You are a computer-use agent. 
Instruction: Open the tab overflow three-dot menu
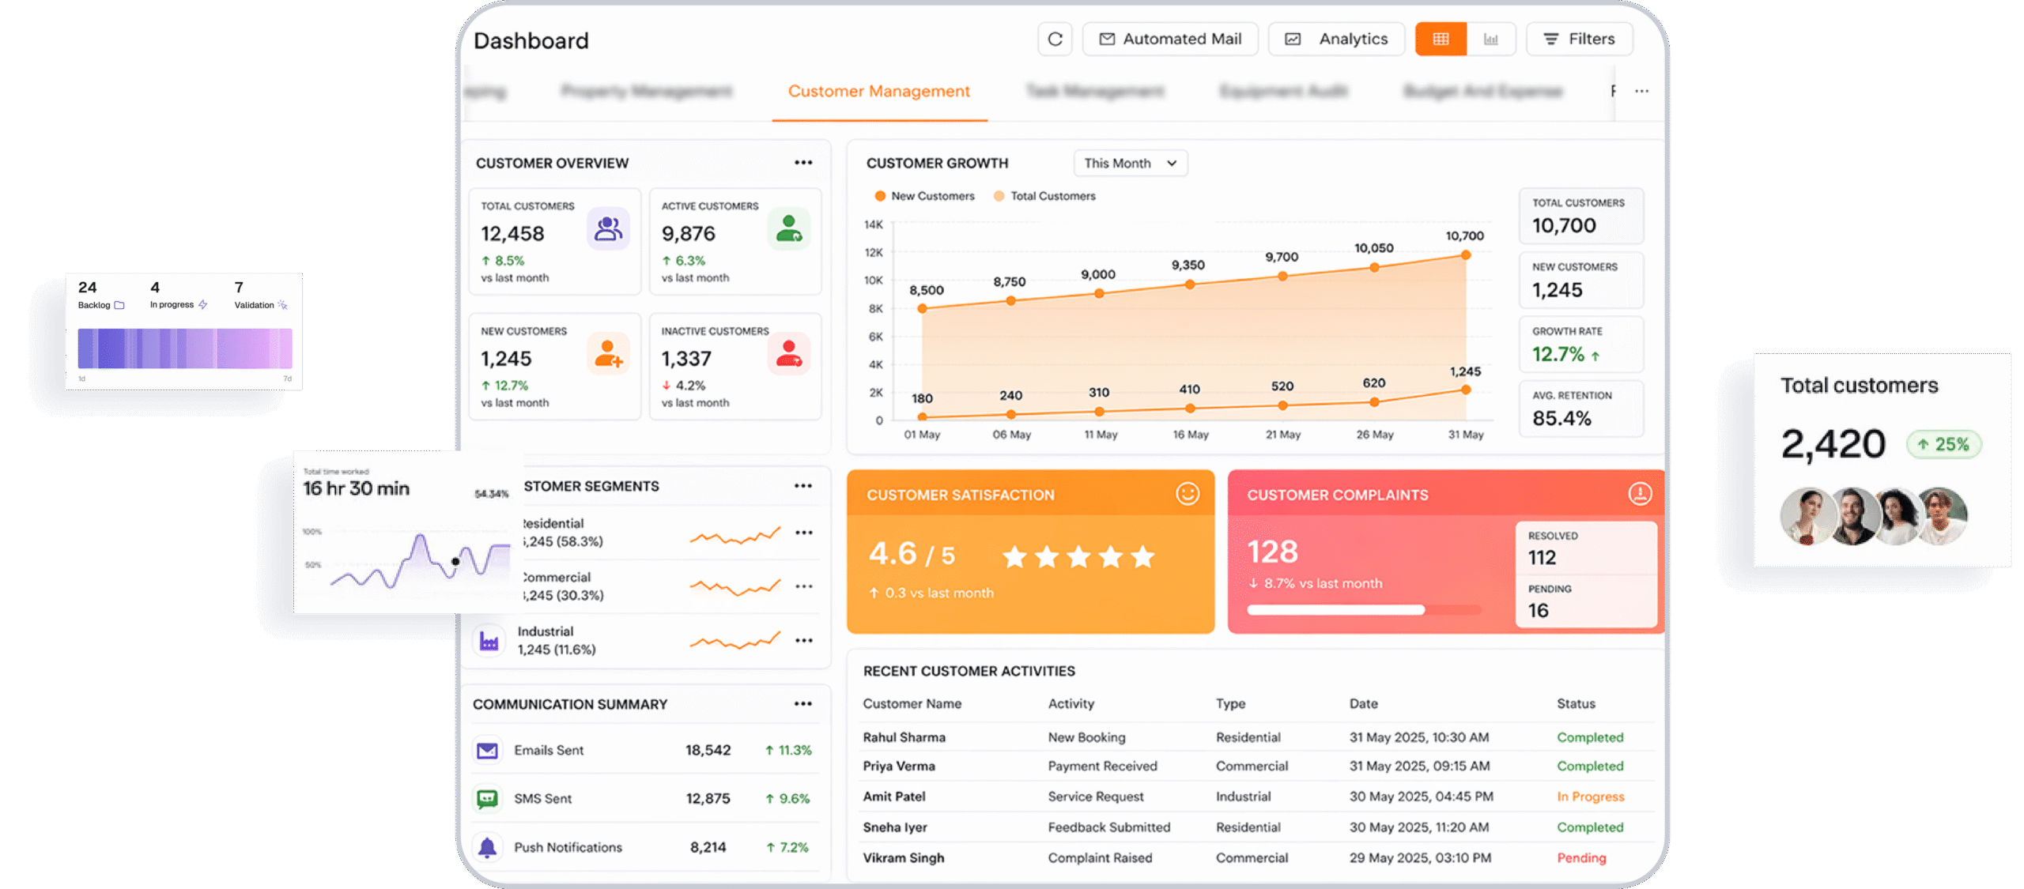pyautogui.click(x=1641, y=92)
